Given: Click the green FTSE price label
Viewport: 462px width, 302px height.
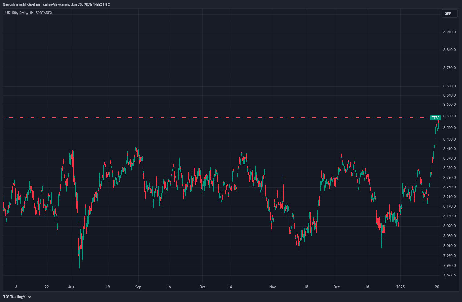Looking at the screenshot, I should 435,118.
